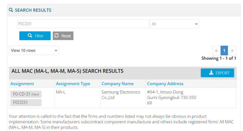This screenshot has height=131, width=243.
Task: Go to previous page arrow
Action: point(216,51)
